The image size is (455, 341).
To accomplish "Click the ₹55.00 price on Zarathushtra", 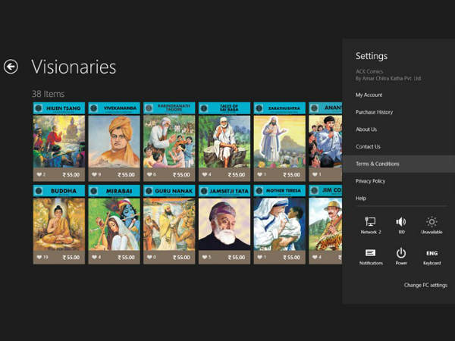I will pyautogui.click(x=292, y=174).
